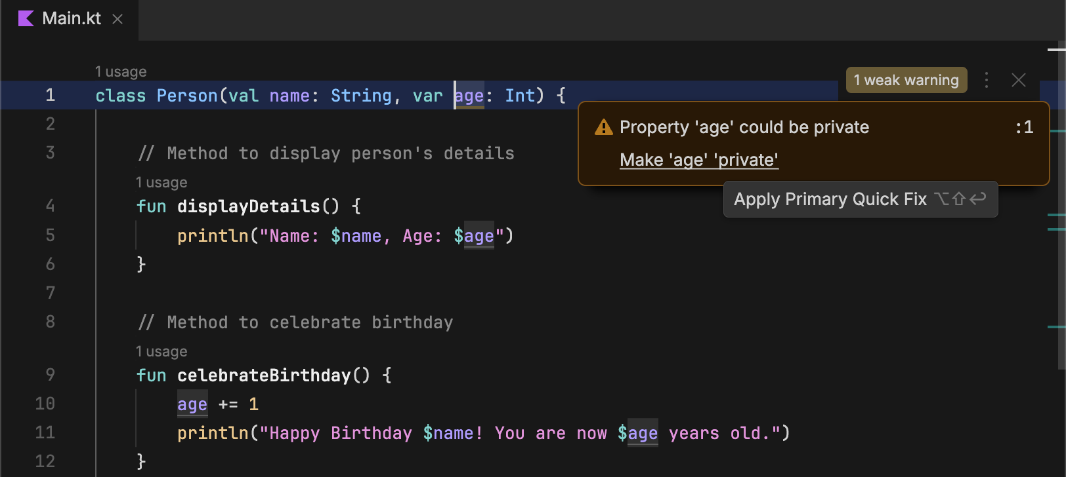Open '1 usage' hint above celebrateBirthday
This screenshot has height=477, width=1066.
click(161, 352)
